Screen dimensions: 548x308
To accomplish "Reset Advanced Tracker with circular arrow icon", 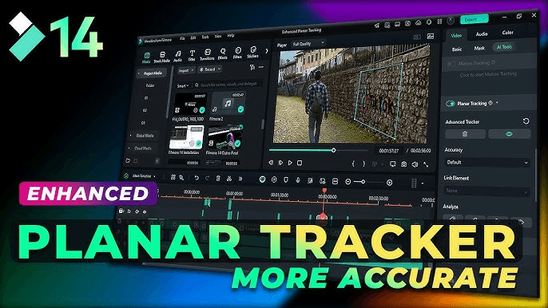I will [x=526, y=121].
